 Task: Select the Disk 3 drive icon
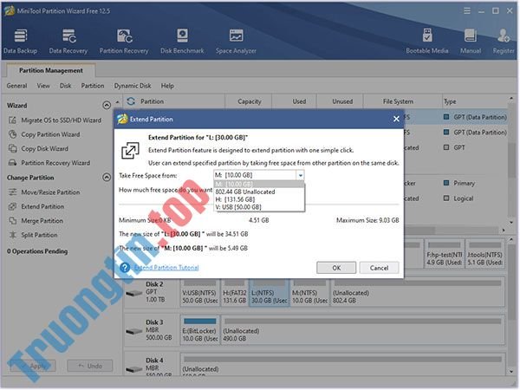click(134, 331)
